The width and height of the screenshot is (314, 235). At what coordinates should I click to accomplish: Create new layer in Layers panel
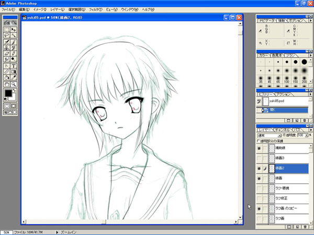pyautogui.click(x=297, y=227)
